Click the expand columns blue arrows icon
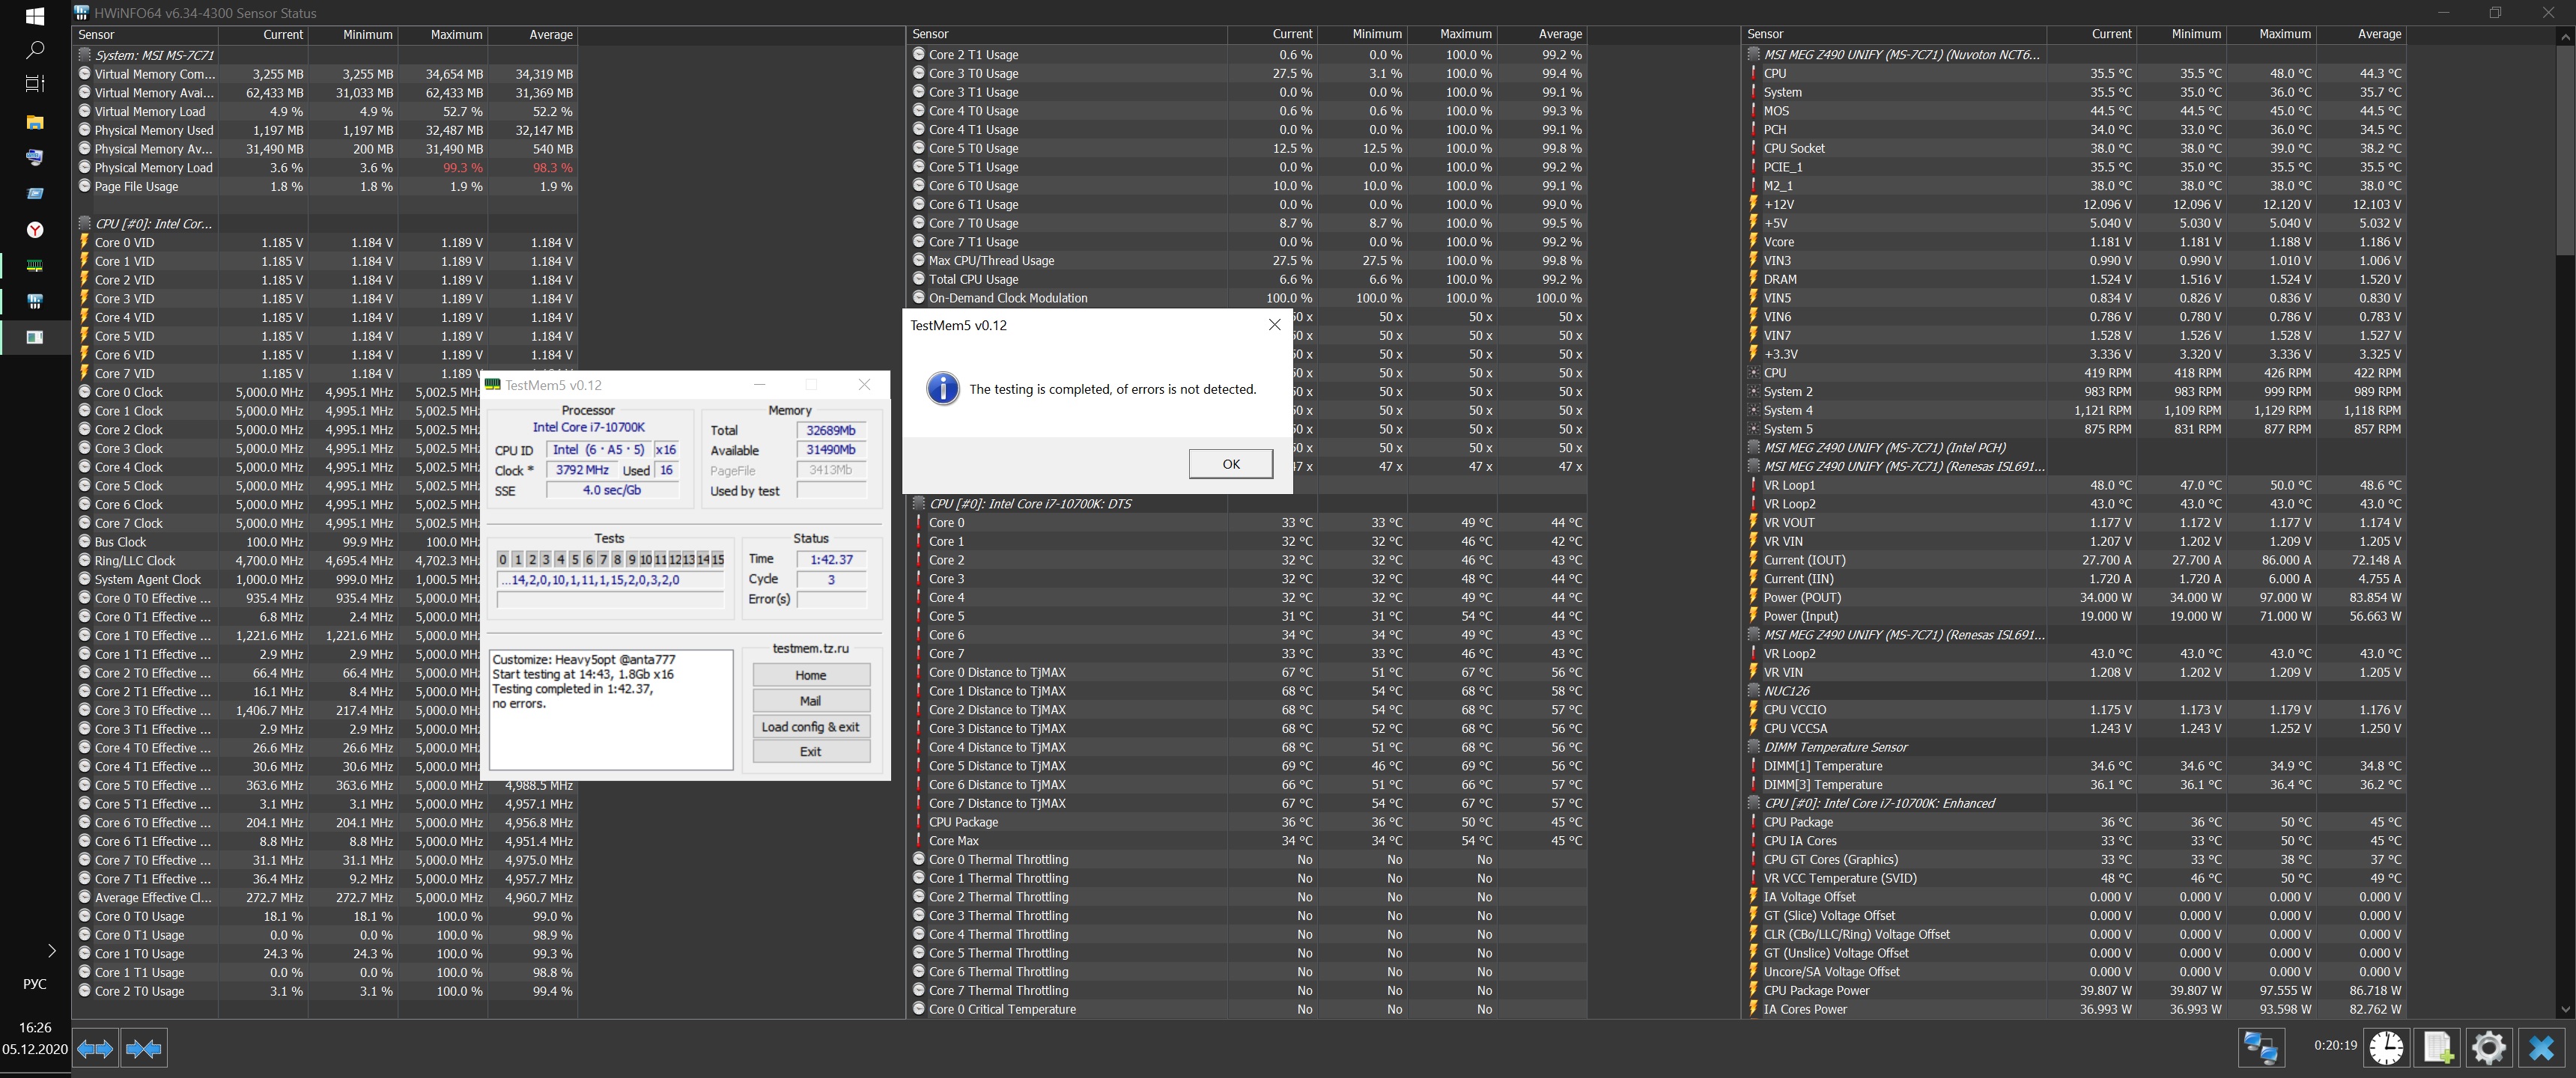This screenshot has height=1078, width=2576. coord(95,1048)
